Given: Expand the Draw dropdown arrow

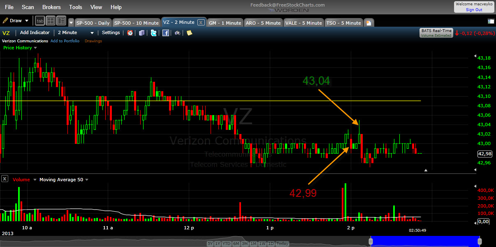Looking at the screenshot, I should click(27, 21).
